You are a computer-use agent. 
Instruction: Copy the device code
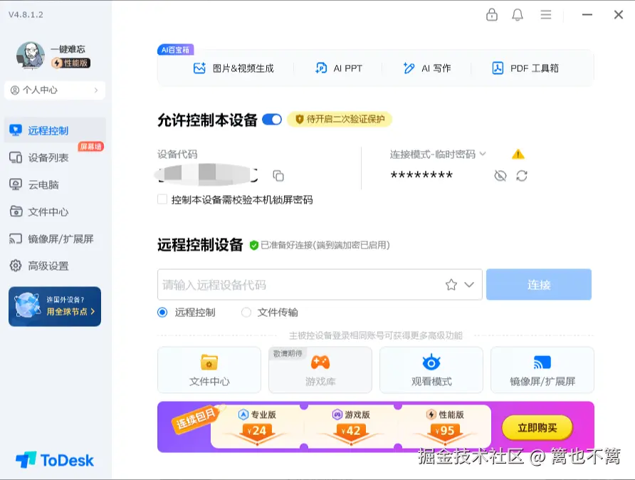point(279,175)
